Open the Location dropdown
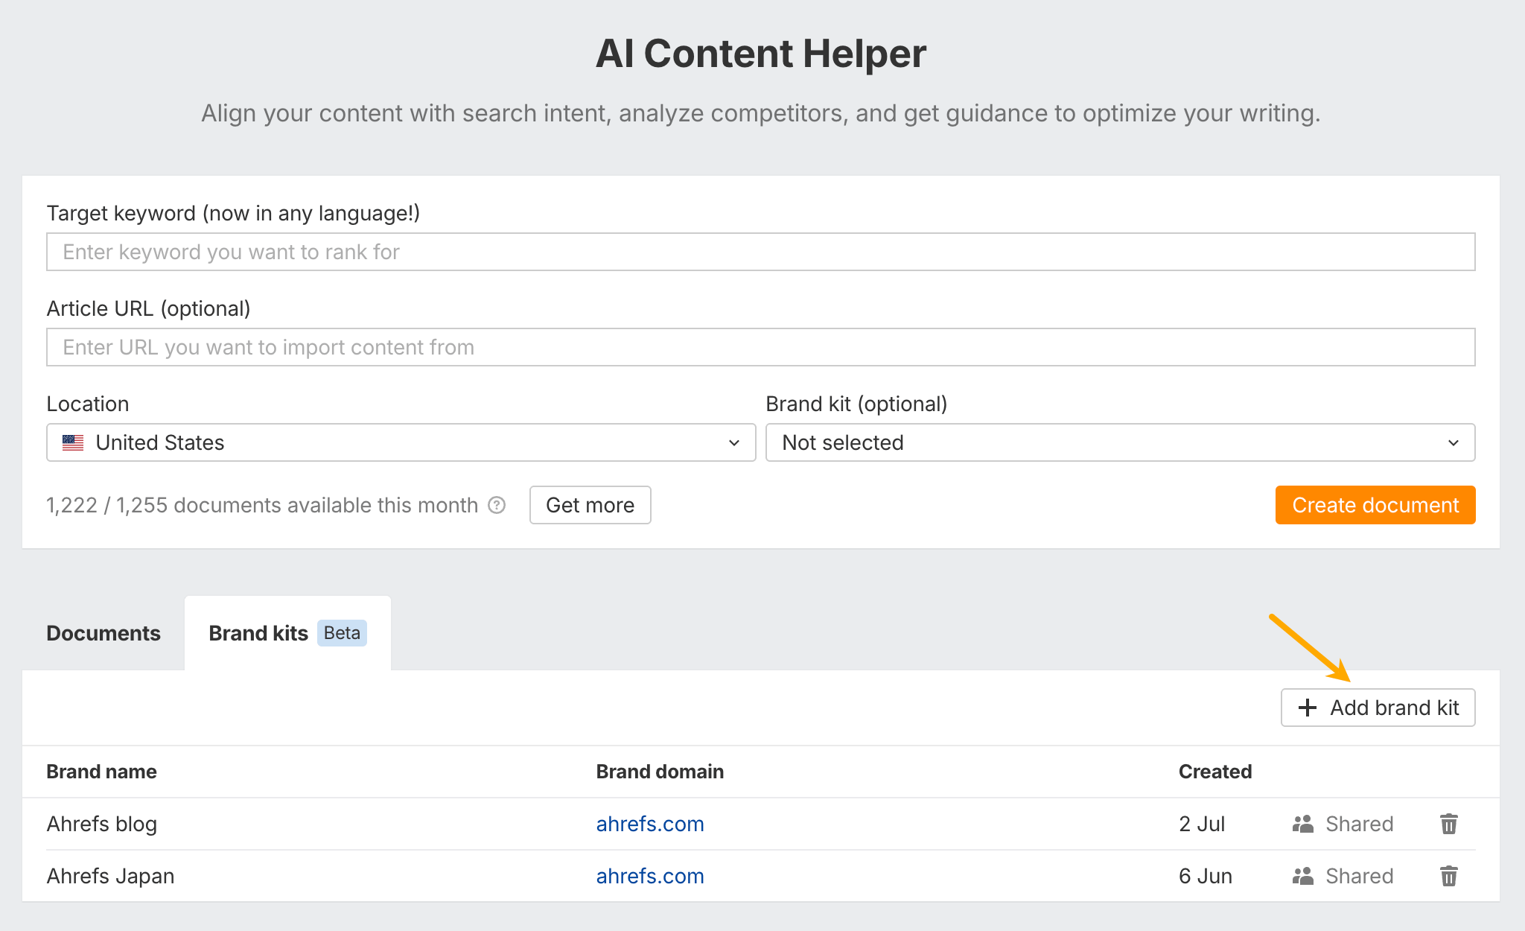This screenshot has width=1525, height=931. click(401, 442)
